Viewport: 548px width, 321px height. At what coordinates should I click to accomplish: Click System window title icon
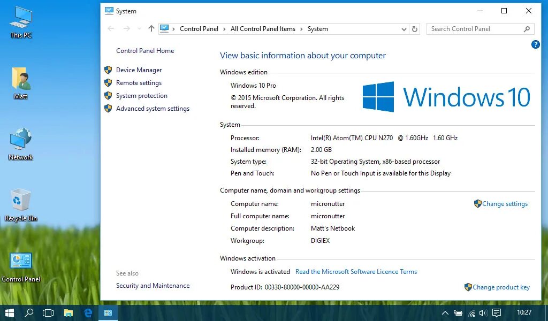(x=109, y=11)
